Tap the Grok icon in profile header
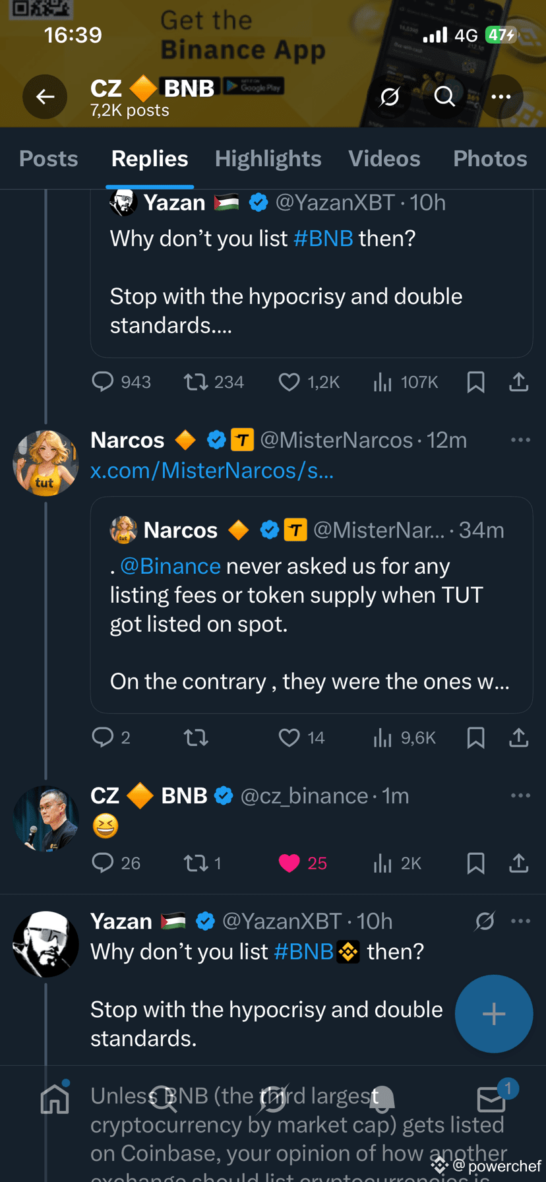This screenshot has height=1182, width=546. click(x=390, y=97)
